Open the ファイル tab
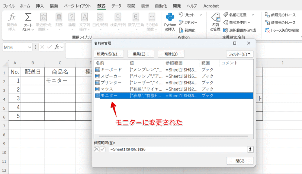This screenshot has height=174, width=302. tap(9, 6)
